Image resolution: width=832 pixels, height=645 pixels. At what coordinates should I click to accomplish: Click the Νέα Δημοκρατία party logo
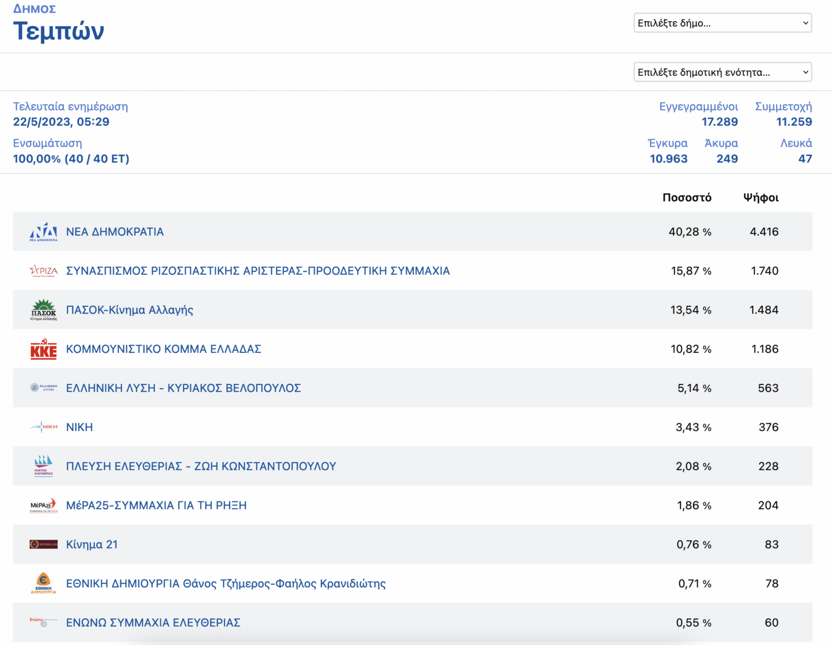pos(43,232)
